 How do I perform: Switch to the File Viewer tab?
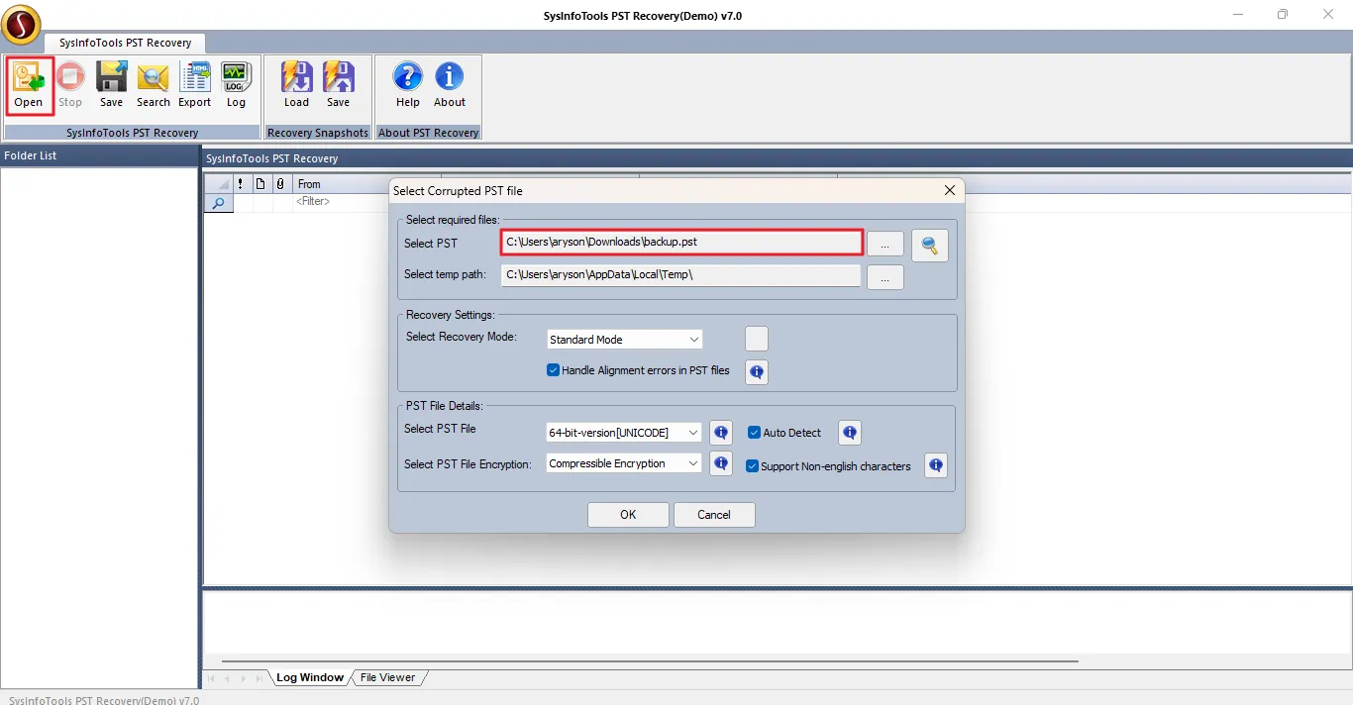click(x=387, y=677)
